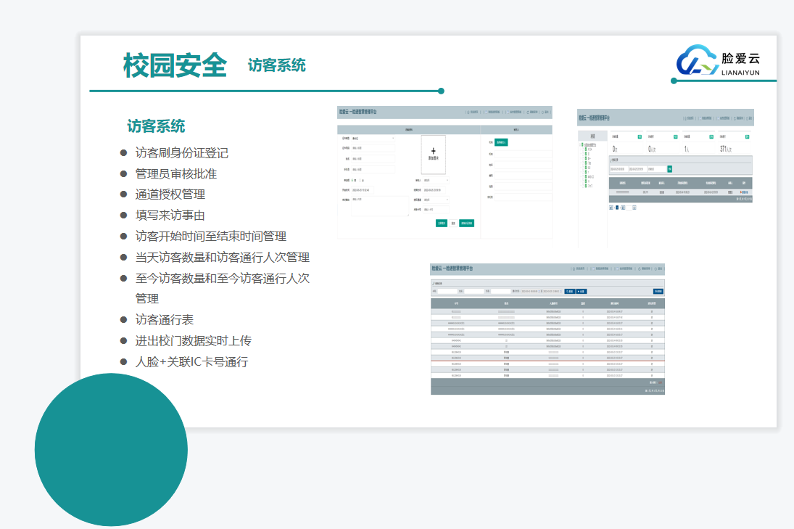Screen dimensions: 794x529
Task: Click the plus icon to add visitor photo
Action: click(x=434, y=150)
